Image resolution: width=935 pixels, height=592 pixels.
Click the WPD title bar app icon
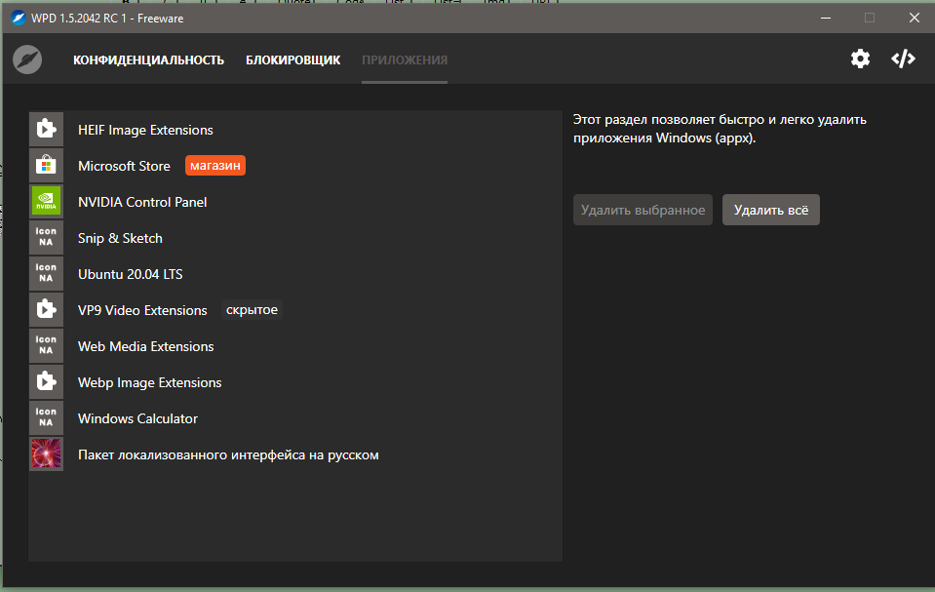coord(19,18)
